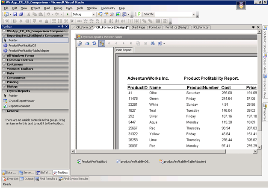
Task: Open Debug configuration dropdown
Action: click(94, 14)
